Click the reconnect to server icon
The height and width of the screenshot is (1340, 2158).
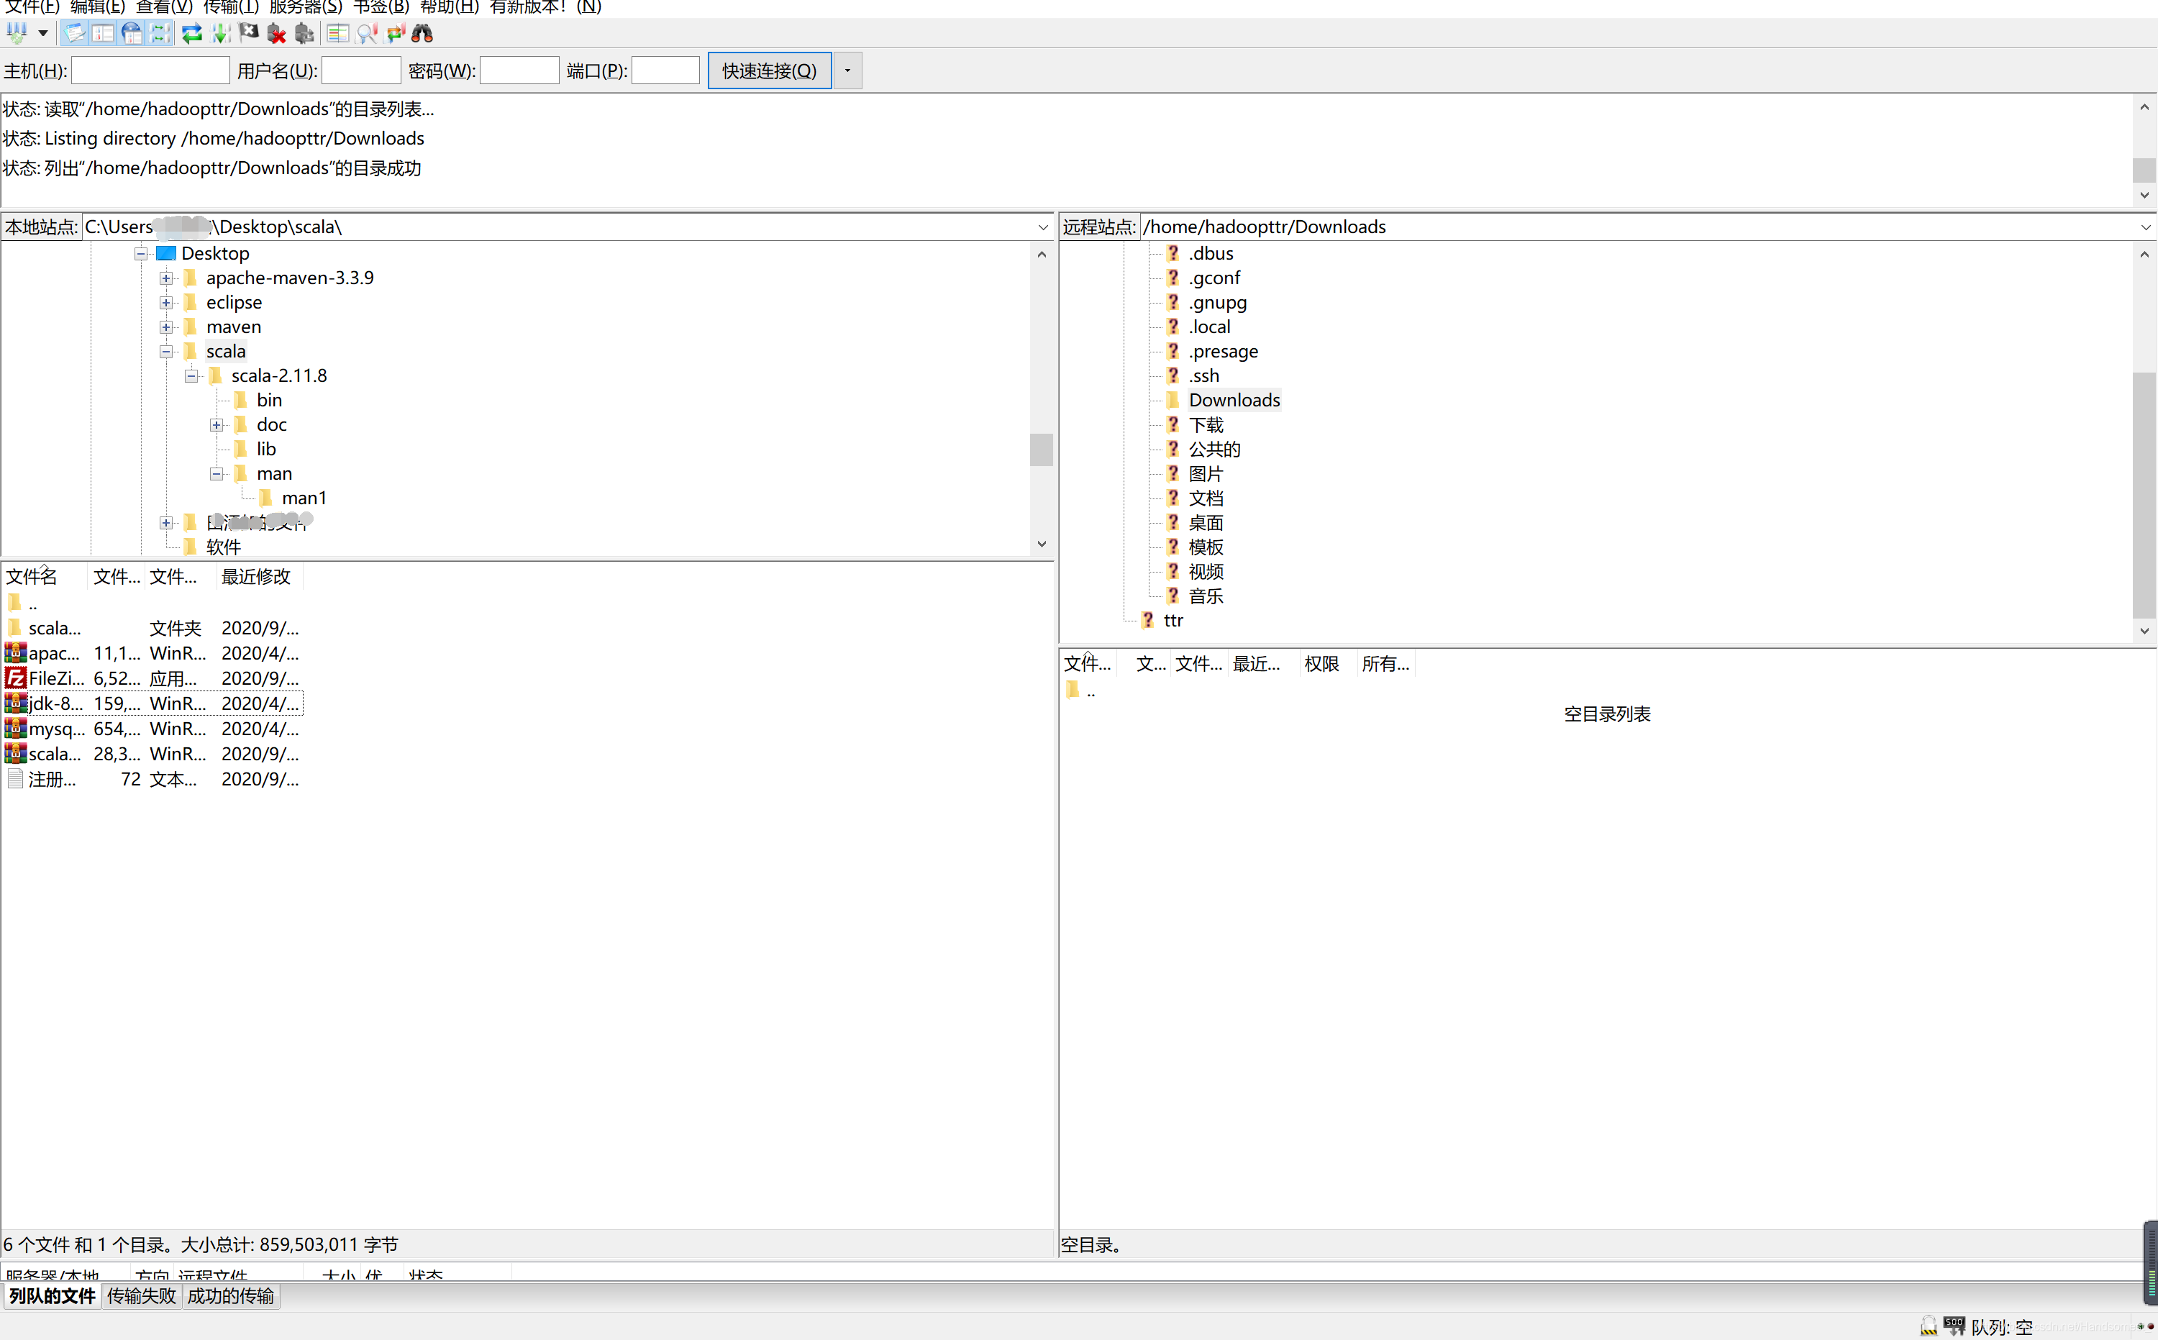[x=305, y=34]
